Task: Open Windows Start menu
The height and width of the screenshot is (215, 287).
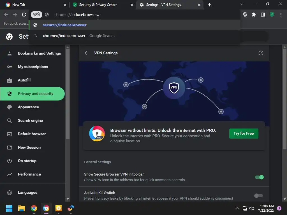Action: tap(9, 208)
